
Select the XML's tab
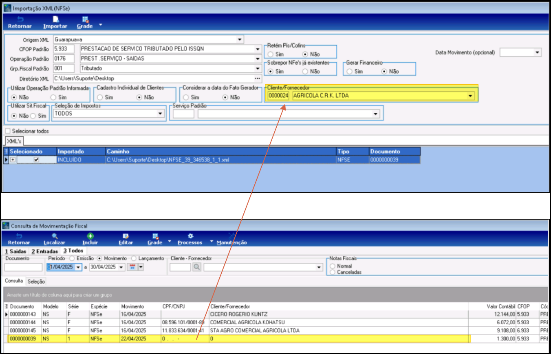[14, 141]
